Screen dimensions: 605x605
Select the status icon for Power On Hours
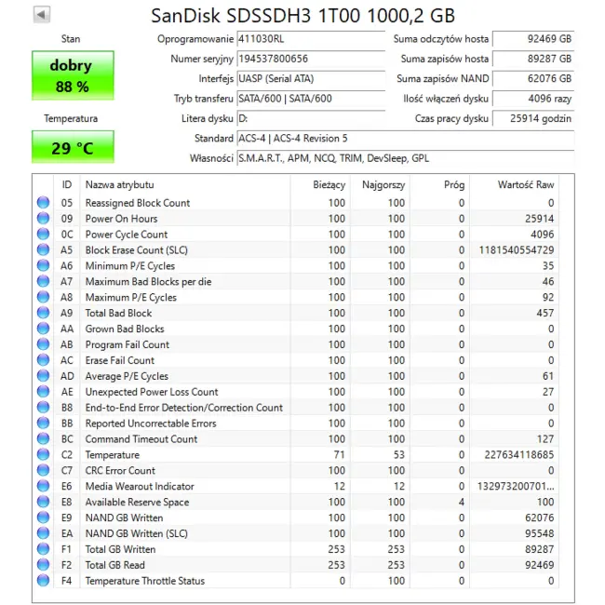point(43,219)
